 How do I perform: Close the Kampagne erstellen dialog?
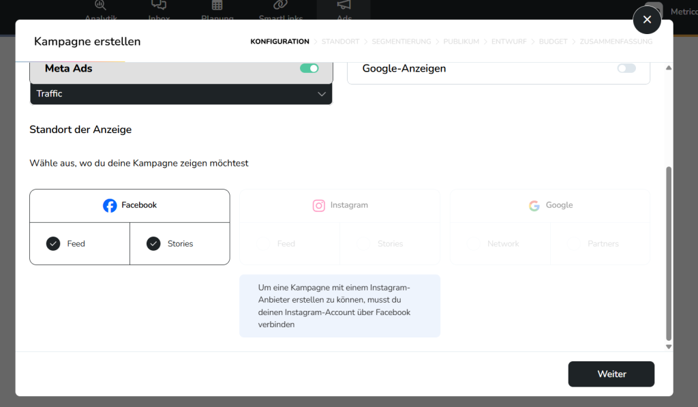click(x=647, y=20)
